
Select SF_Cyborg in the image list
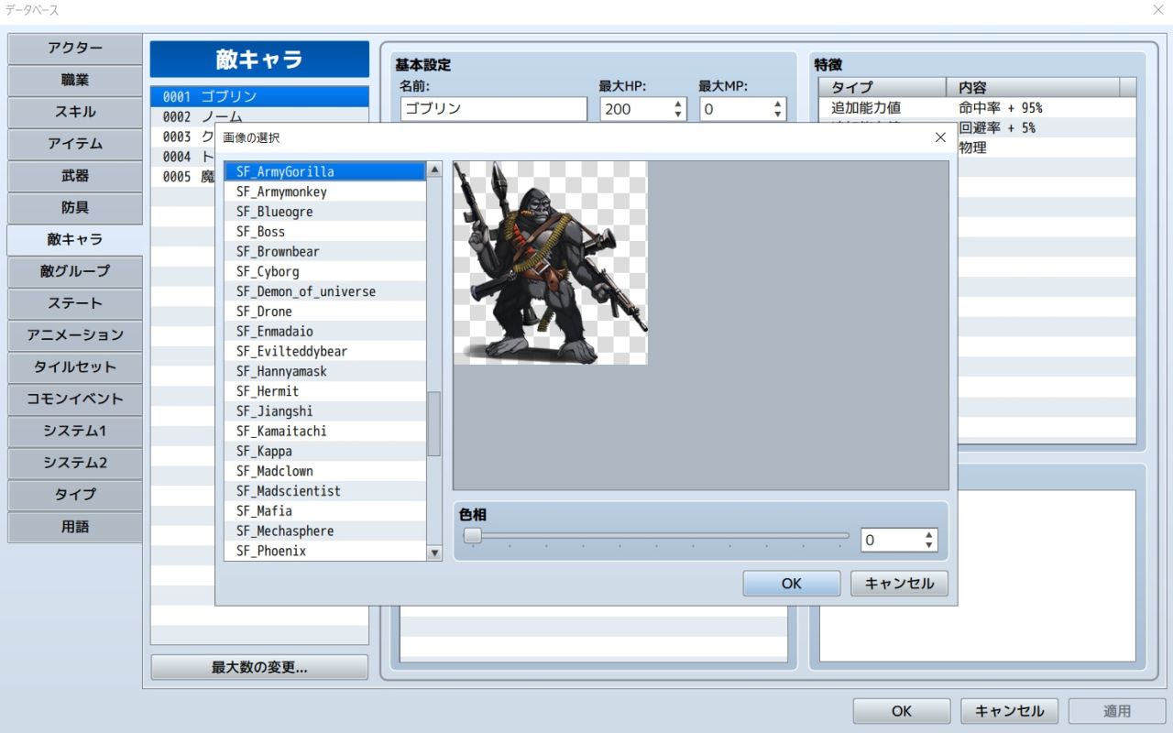(325, 271)
